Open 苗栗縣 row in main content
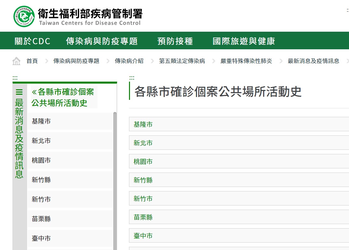This screenshot has width=349, height=250. 239,217
